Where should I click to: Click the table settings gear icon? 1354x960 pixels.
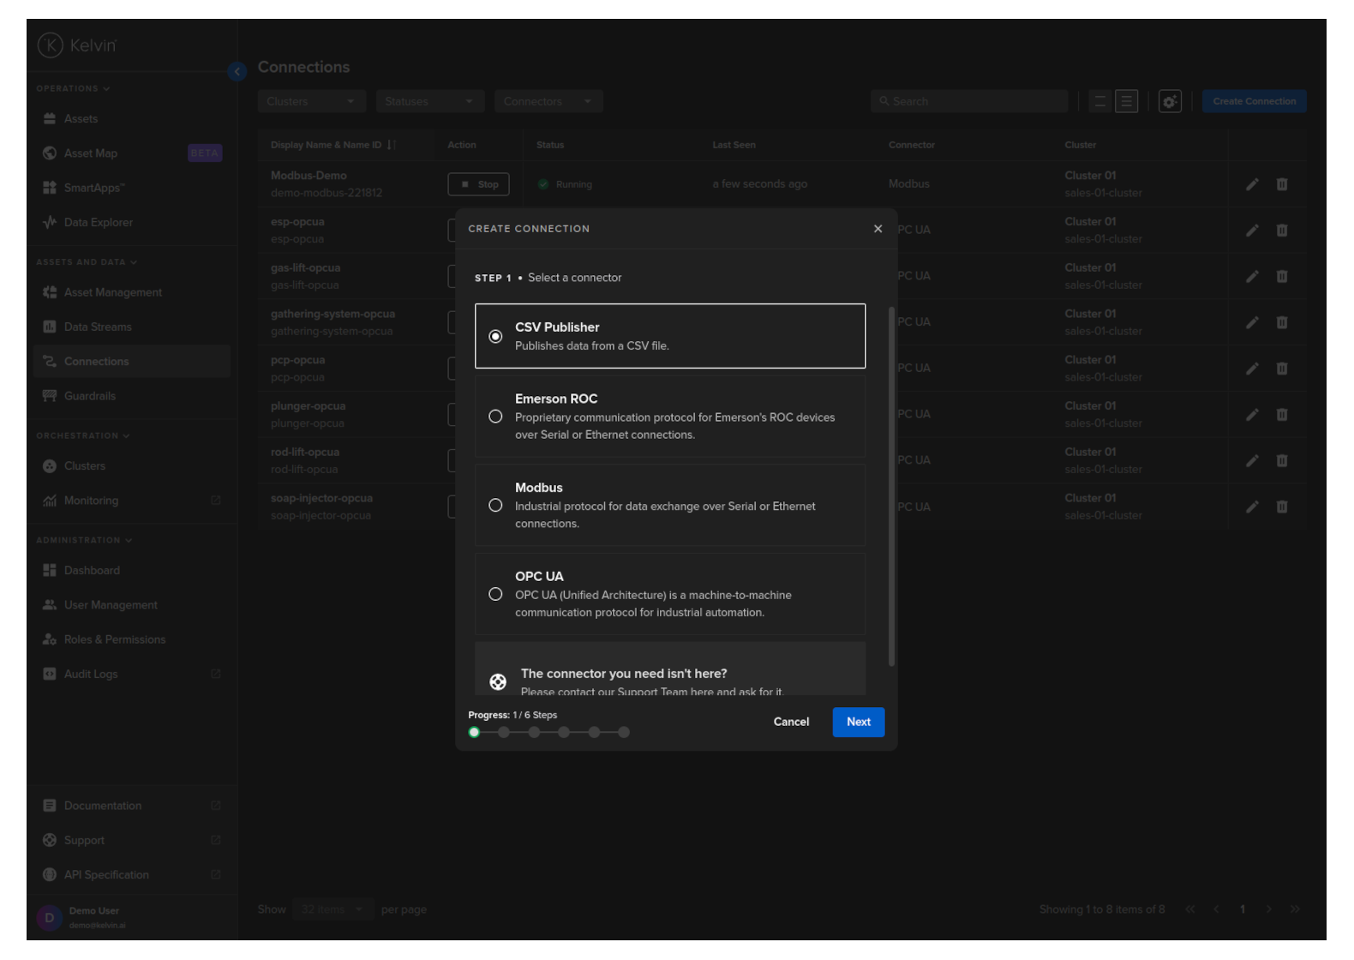pyautogui.click(x=1170, y=101)
